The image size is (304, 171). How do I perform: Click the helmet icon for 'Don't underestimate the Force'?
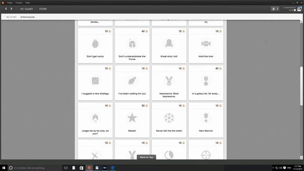132,44
